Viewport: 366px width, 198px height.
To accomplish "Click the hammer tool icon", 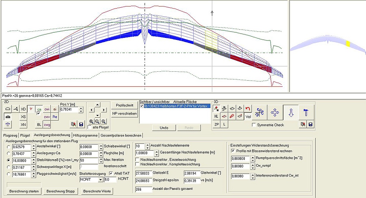I will click(x=306, y=112).
